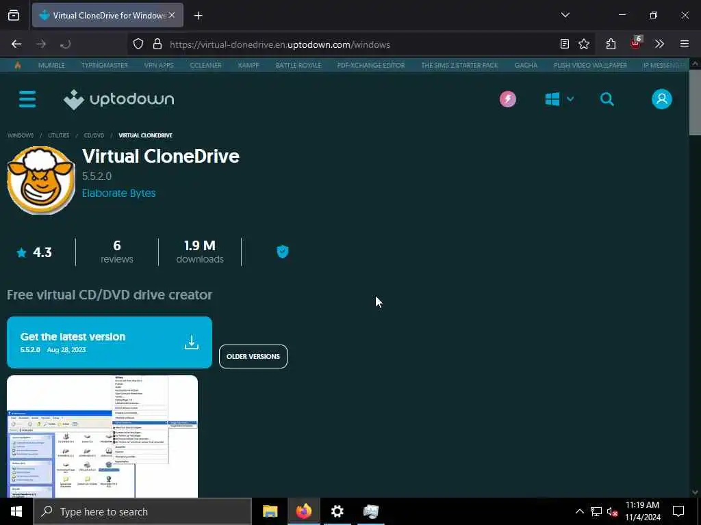Open MUMBLE in the top apps bar
The image size is (701, 525).
[51, 65]
